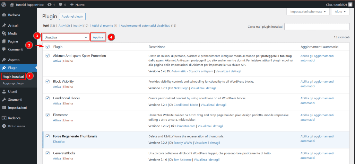Screen dimensions: 355x164
Task: Open the WordPress logo menu
Action: 4,4
